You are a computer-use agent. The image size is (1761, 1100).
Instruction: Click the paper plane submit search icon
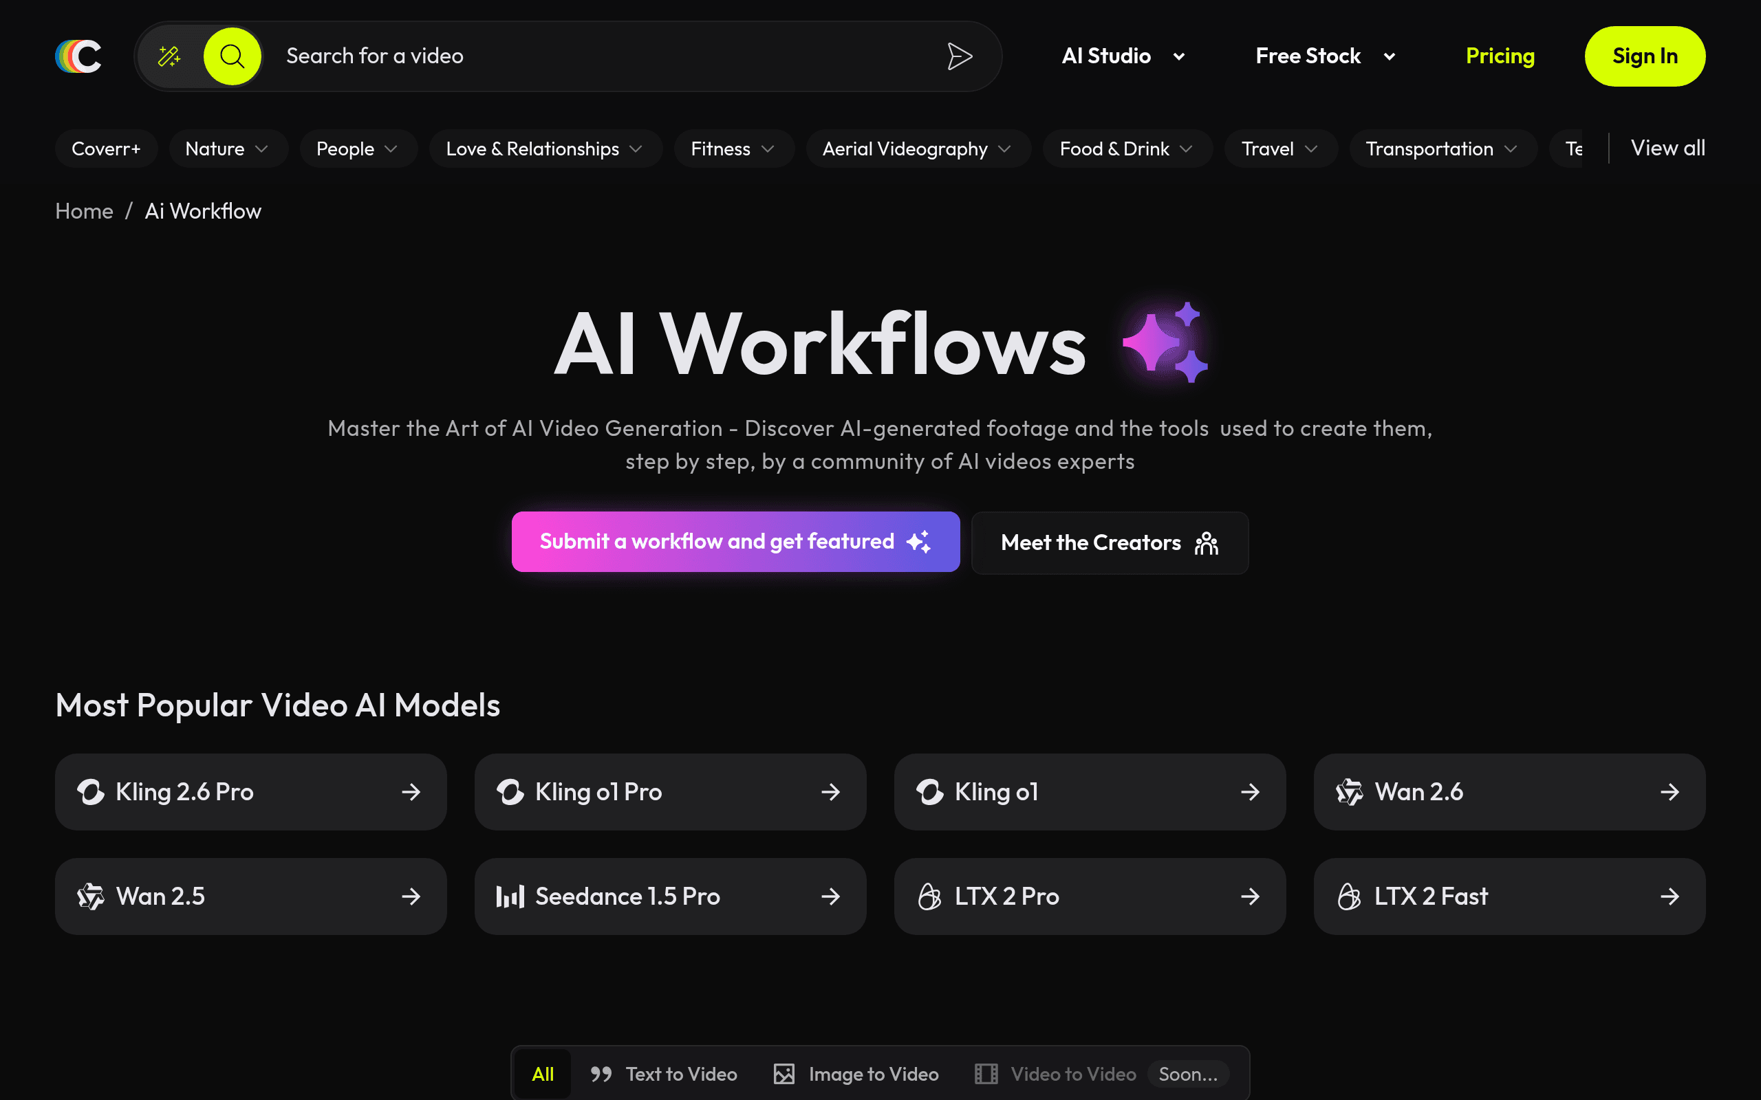[960, 56]
